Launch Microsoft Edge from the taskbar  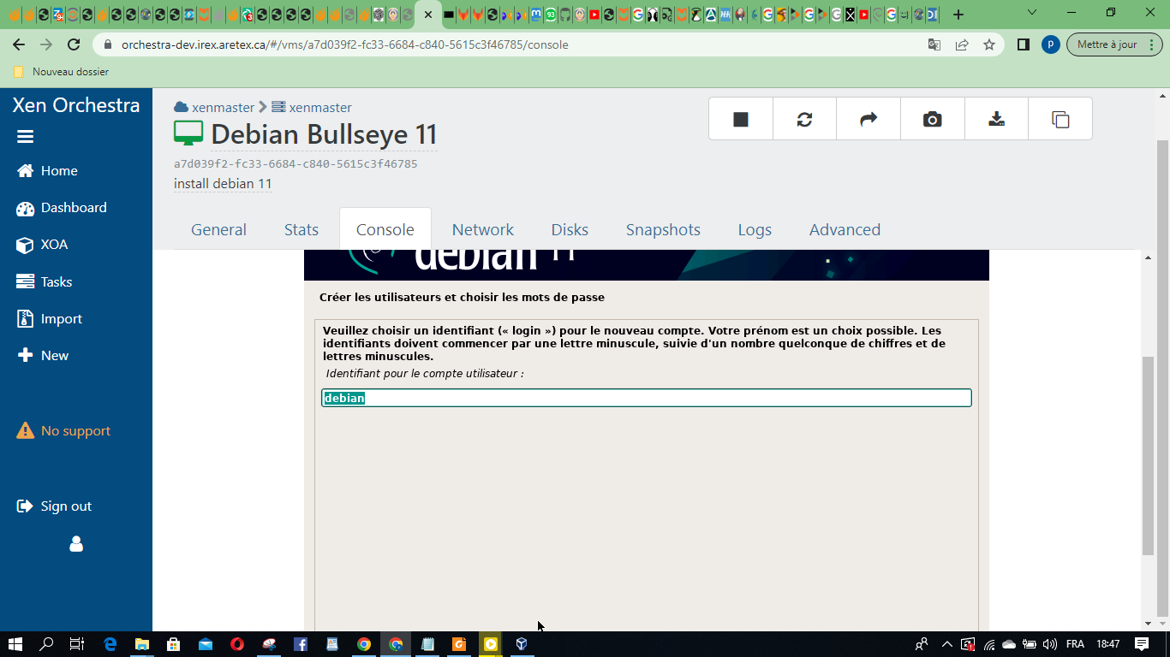pyautogui.click(x=110, y=644)
